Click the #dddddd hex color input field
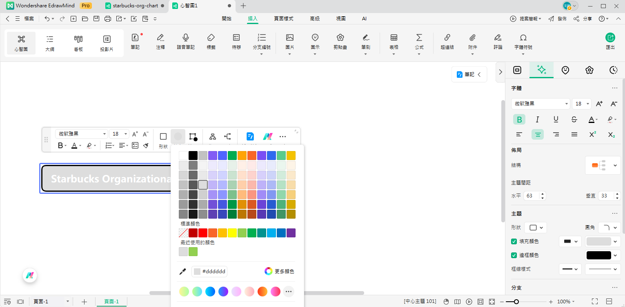The width and height of the screenshot is (625, 307). click(x=213, y=272)
